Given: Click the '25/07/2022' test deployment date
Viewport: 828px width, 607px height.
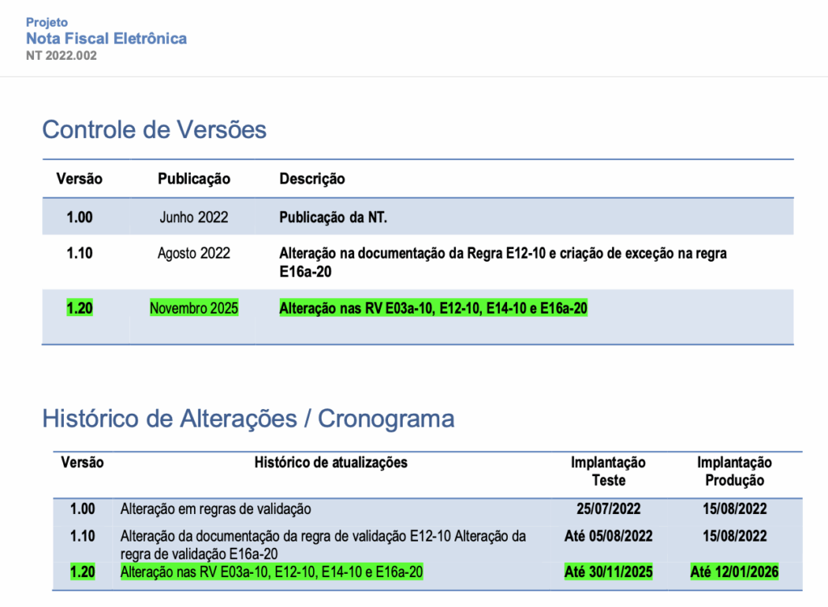Looking at the screenshot, I should tap(608, 509).
